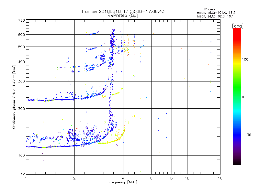The height and width of the screenshot is (194, 259).
Task: Click the x-axis tick label '6'
Action: pos(151,178)
